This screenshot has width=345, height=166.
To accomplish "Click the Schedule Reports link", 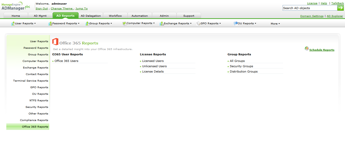I will click(322, 50).
